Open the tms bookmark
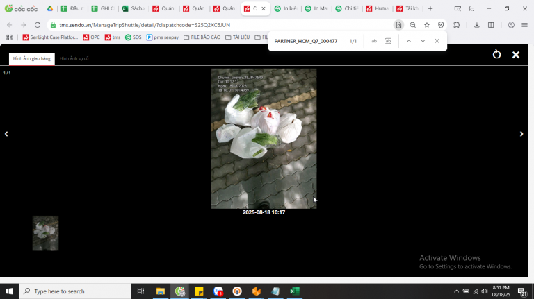The image size is (534, 299). coord(113,37)
